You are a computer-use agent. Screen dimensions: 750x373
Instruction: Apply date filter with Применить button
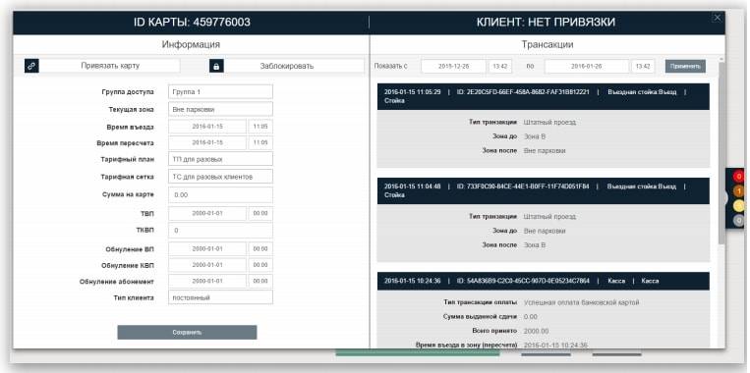[685, 67]
